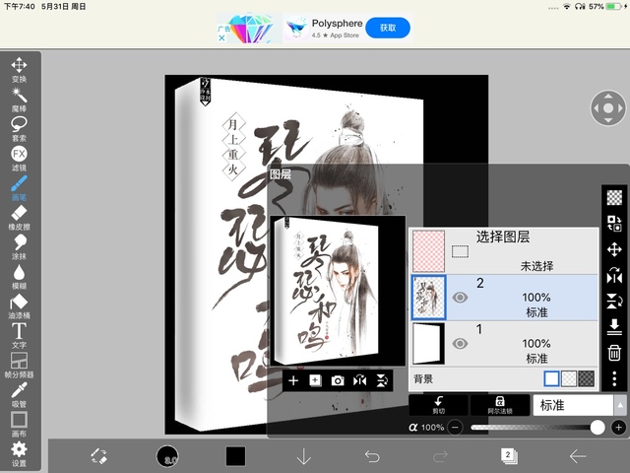Image resolution: width=630 pixels, height=473 pixels.
Task: Add a layer from camera photo
Action: [338, 380]
